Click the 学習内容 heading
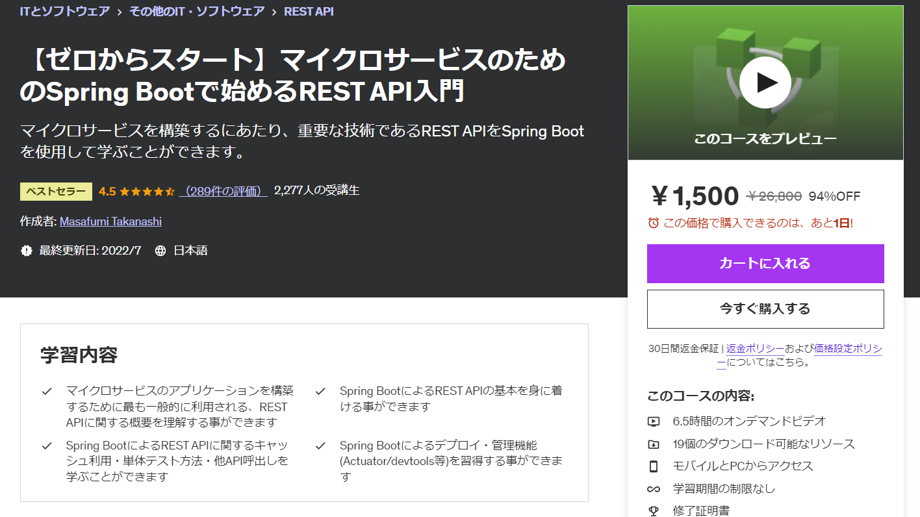This screenshot has height=517, width=920. [79, 355]
